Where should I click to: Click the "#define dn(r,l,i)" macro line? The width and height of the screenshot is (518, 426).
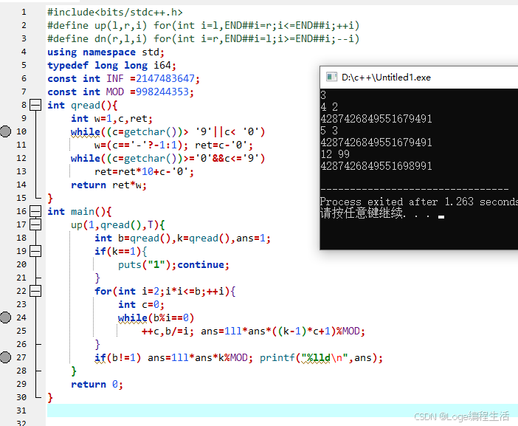[203, 38]
